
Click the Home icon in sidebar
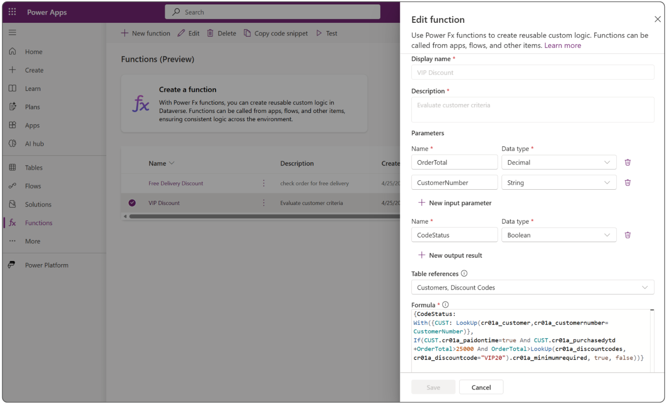13,51
